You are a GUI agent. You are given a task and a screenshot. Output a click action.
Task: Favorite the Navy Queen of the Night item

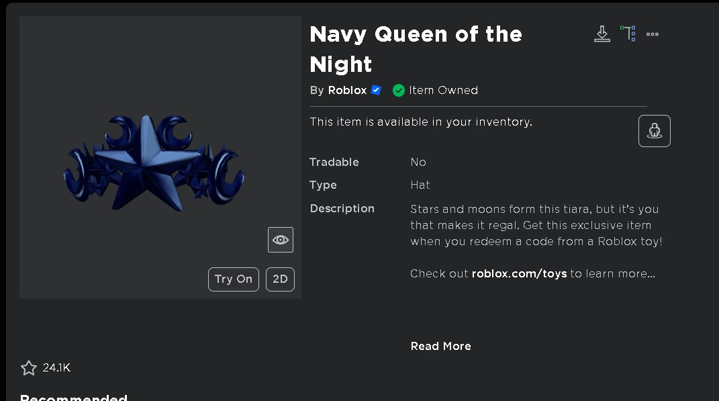tap(28, 367)
